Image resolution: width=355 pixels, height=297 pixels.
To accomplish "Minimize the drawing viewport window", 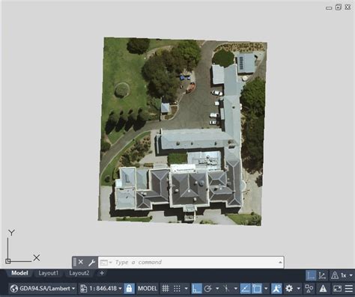I will [x=329, y=7].
